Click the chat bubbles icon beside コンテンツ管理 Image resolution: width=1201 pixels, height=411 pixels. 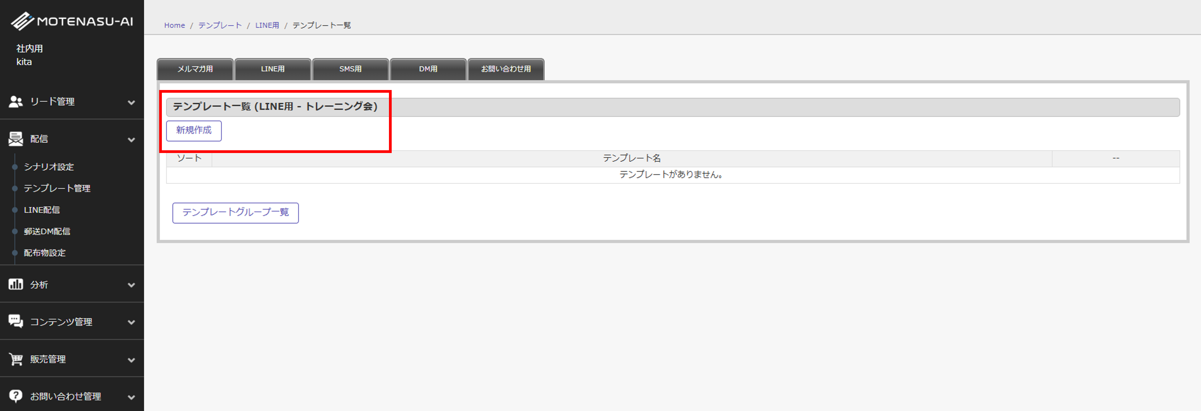coord(15,322)
